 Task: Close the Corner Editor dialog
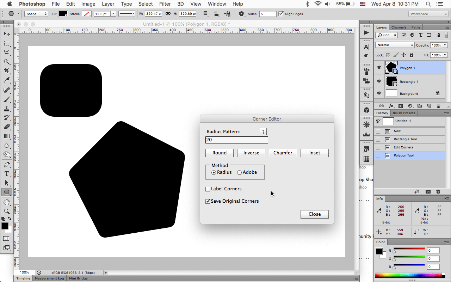[x=314, y=214]
